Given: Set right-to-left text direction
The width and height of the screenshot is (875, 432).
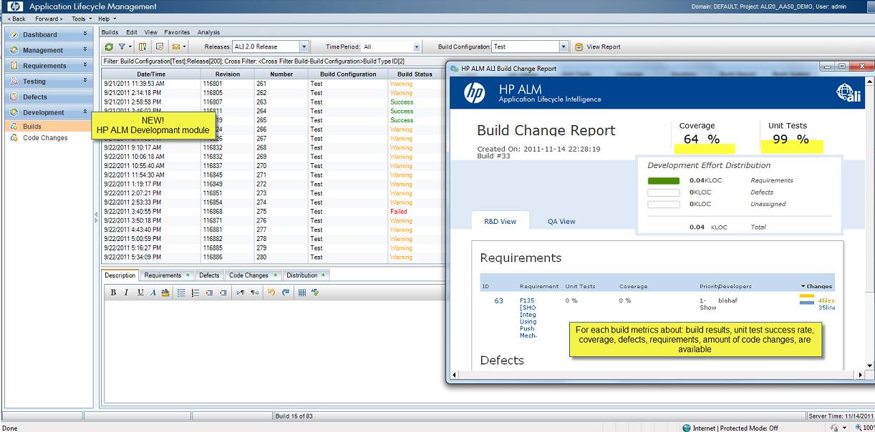Looking at the screenshot, I should point(254,293).
